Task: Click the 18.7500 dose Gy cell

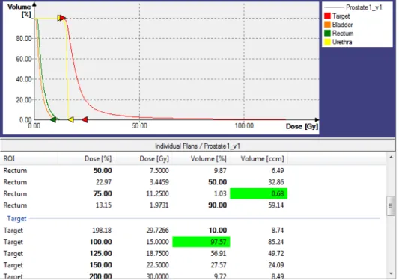Action: click(x=157, y=253)
